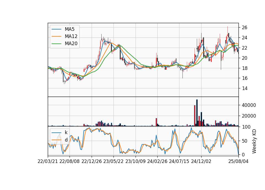Click the KD axis value 0

coord(243,154)
